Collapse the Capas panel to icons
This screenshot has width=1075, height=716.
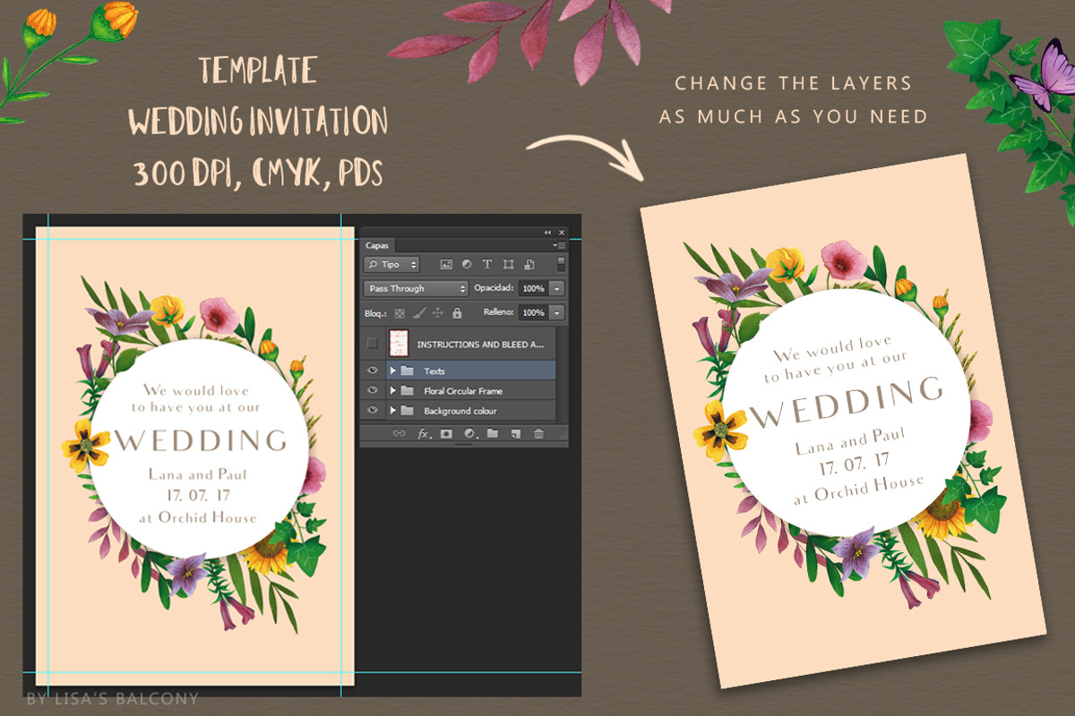coord(548,232)
